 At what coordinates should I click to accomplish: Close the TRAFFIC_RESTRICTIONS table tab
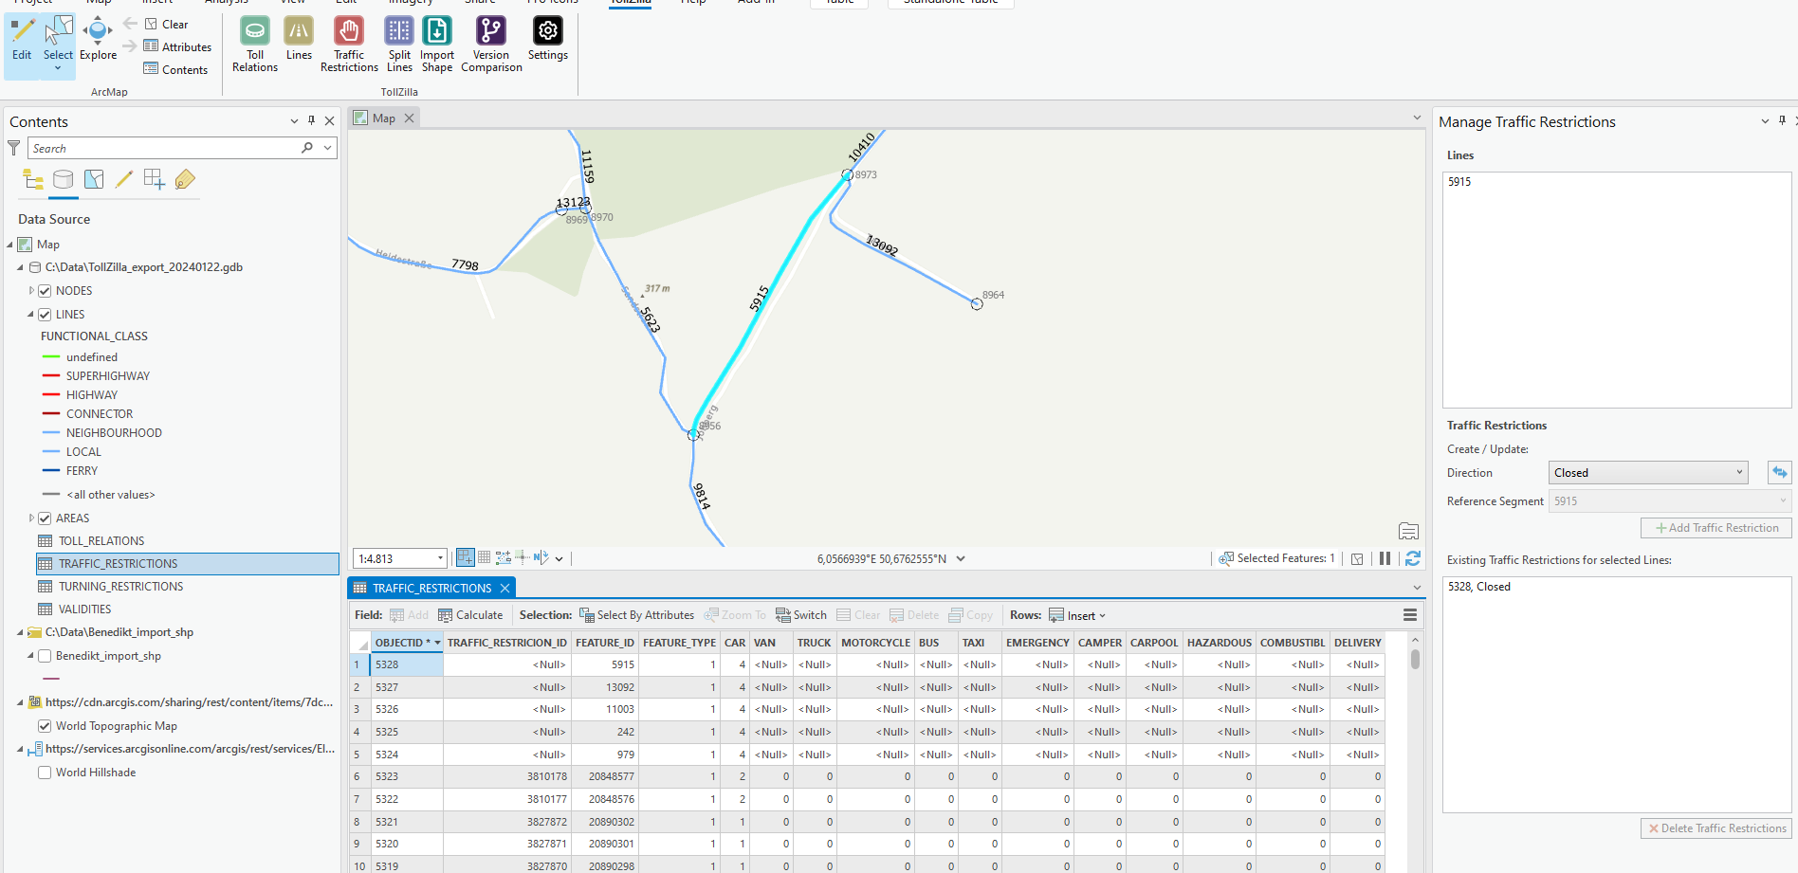[x=505, y=588]
